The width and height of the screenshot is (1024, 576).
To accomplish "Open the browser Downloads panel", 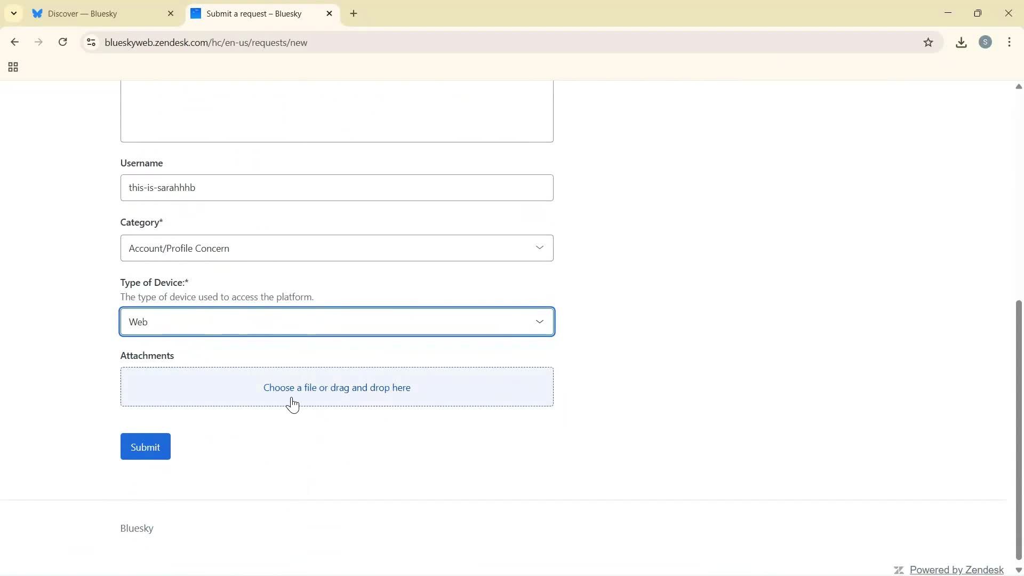I will tap(961, 42).
